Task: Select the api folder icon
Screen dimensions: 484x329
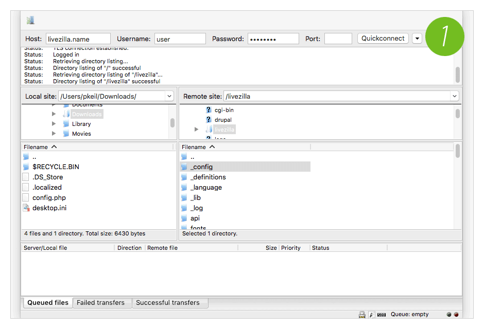Action: point(184,218)
